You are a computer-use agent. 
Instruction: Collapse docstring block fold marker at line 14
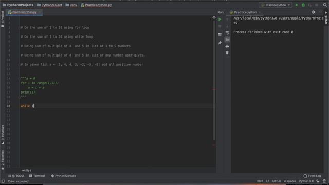point(20,78)
